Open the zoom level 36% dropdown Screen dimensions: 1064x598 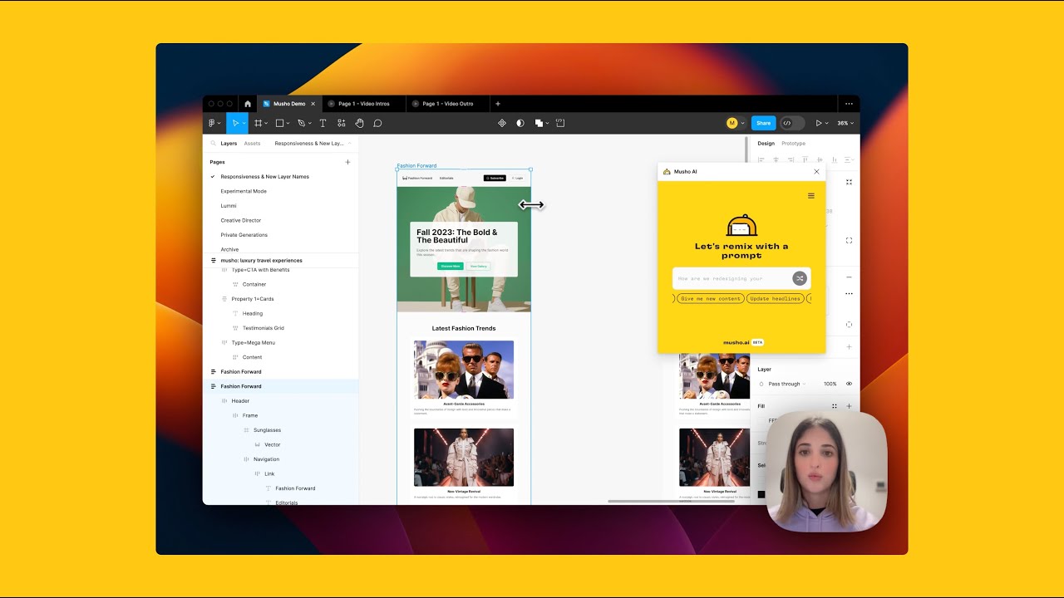(x=845, y=123)
